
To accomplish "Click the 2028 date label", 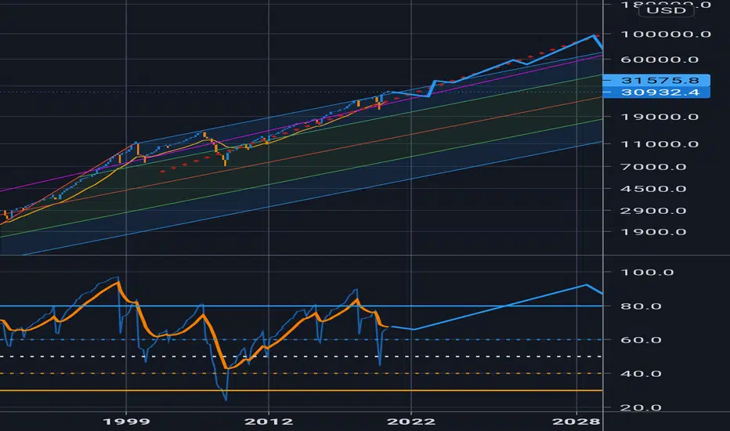I will 576,422.
